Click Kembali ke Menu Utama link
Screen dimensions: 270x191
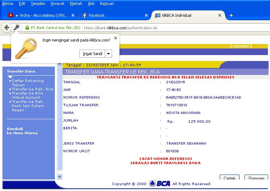[22, 131]
